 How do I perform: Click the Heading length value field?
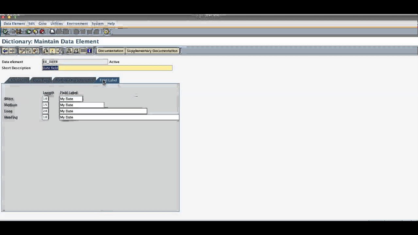click(45, 117)
